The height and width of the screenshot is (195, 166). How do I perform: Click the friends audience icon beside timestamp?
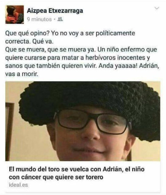pyautogui.click(x=60, y=19)
